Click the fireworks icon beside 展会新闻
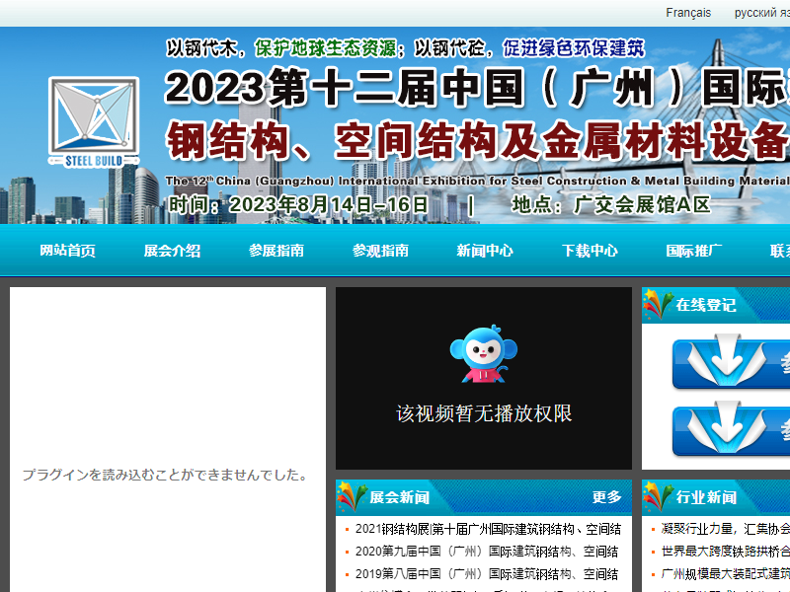Screen dimensions: 790x592 (352, 497)
